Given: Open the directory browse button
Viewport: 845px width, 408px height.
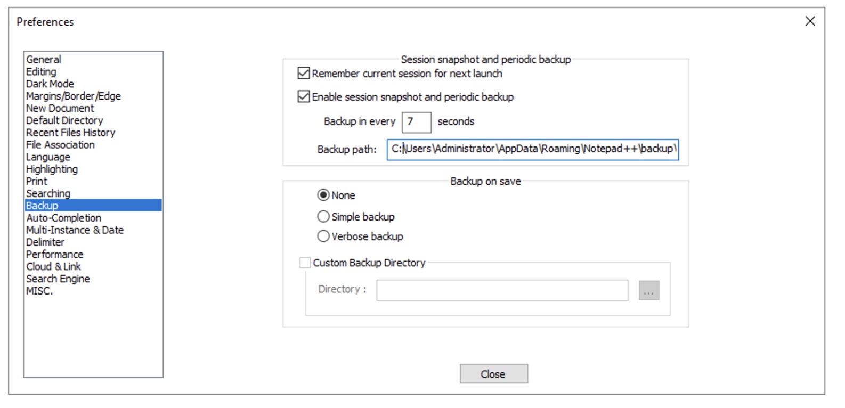Looking at the screenshot, I should [x=649, y=289].
